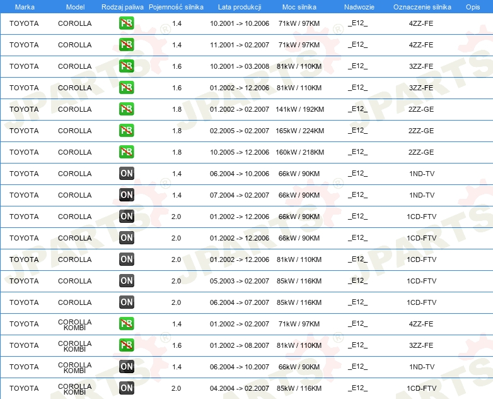Image resolution: width=493 pixels, height=399 pixels.
Task: Click the petrol icon in the 1.6 Corolla 01.2002 -> 12.2006 row
Action: click(x=126, y=87)
